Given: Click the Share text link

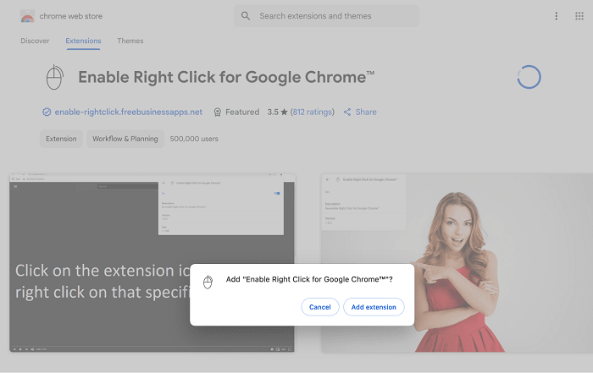Looking at the screenshot, I should (366, 112).
